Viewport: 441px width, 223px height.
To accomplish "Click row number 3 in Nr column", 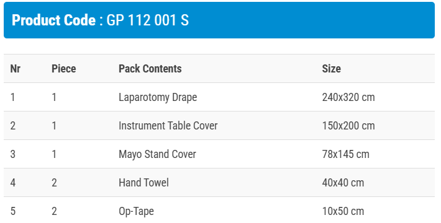I will coord(12,154).
